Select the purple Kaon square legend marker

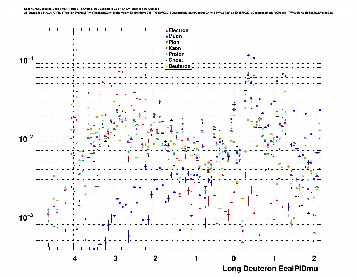pos(167,49)
